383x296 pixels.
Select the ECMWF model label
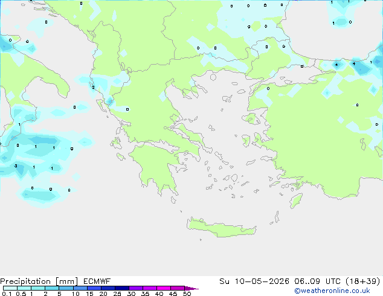(97, 282)
